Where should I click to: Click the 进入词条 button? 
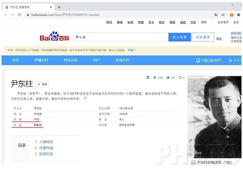(180, 37)
